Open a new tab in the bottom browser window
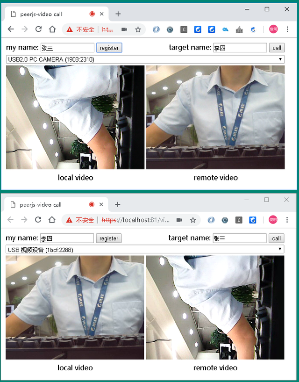Viewport: 299px width, 382px height. pyautogui.click(x=118, y=204)
